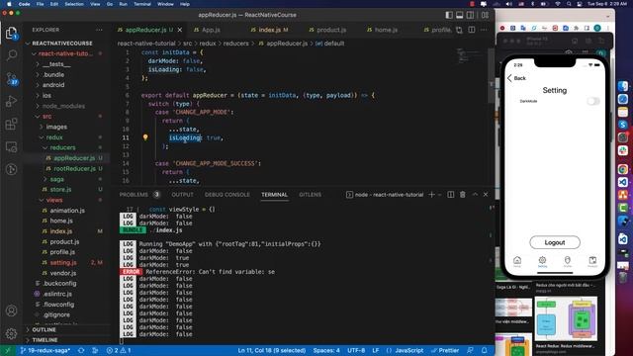633x356 pixels.
Task: Open the Explorer view in activity bar
Action: point(11,33)
